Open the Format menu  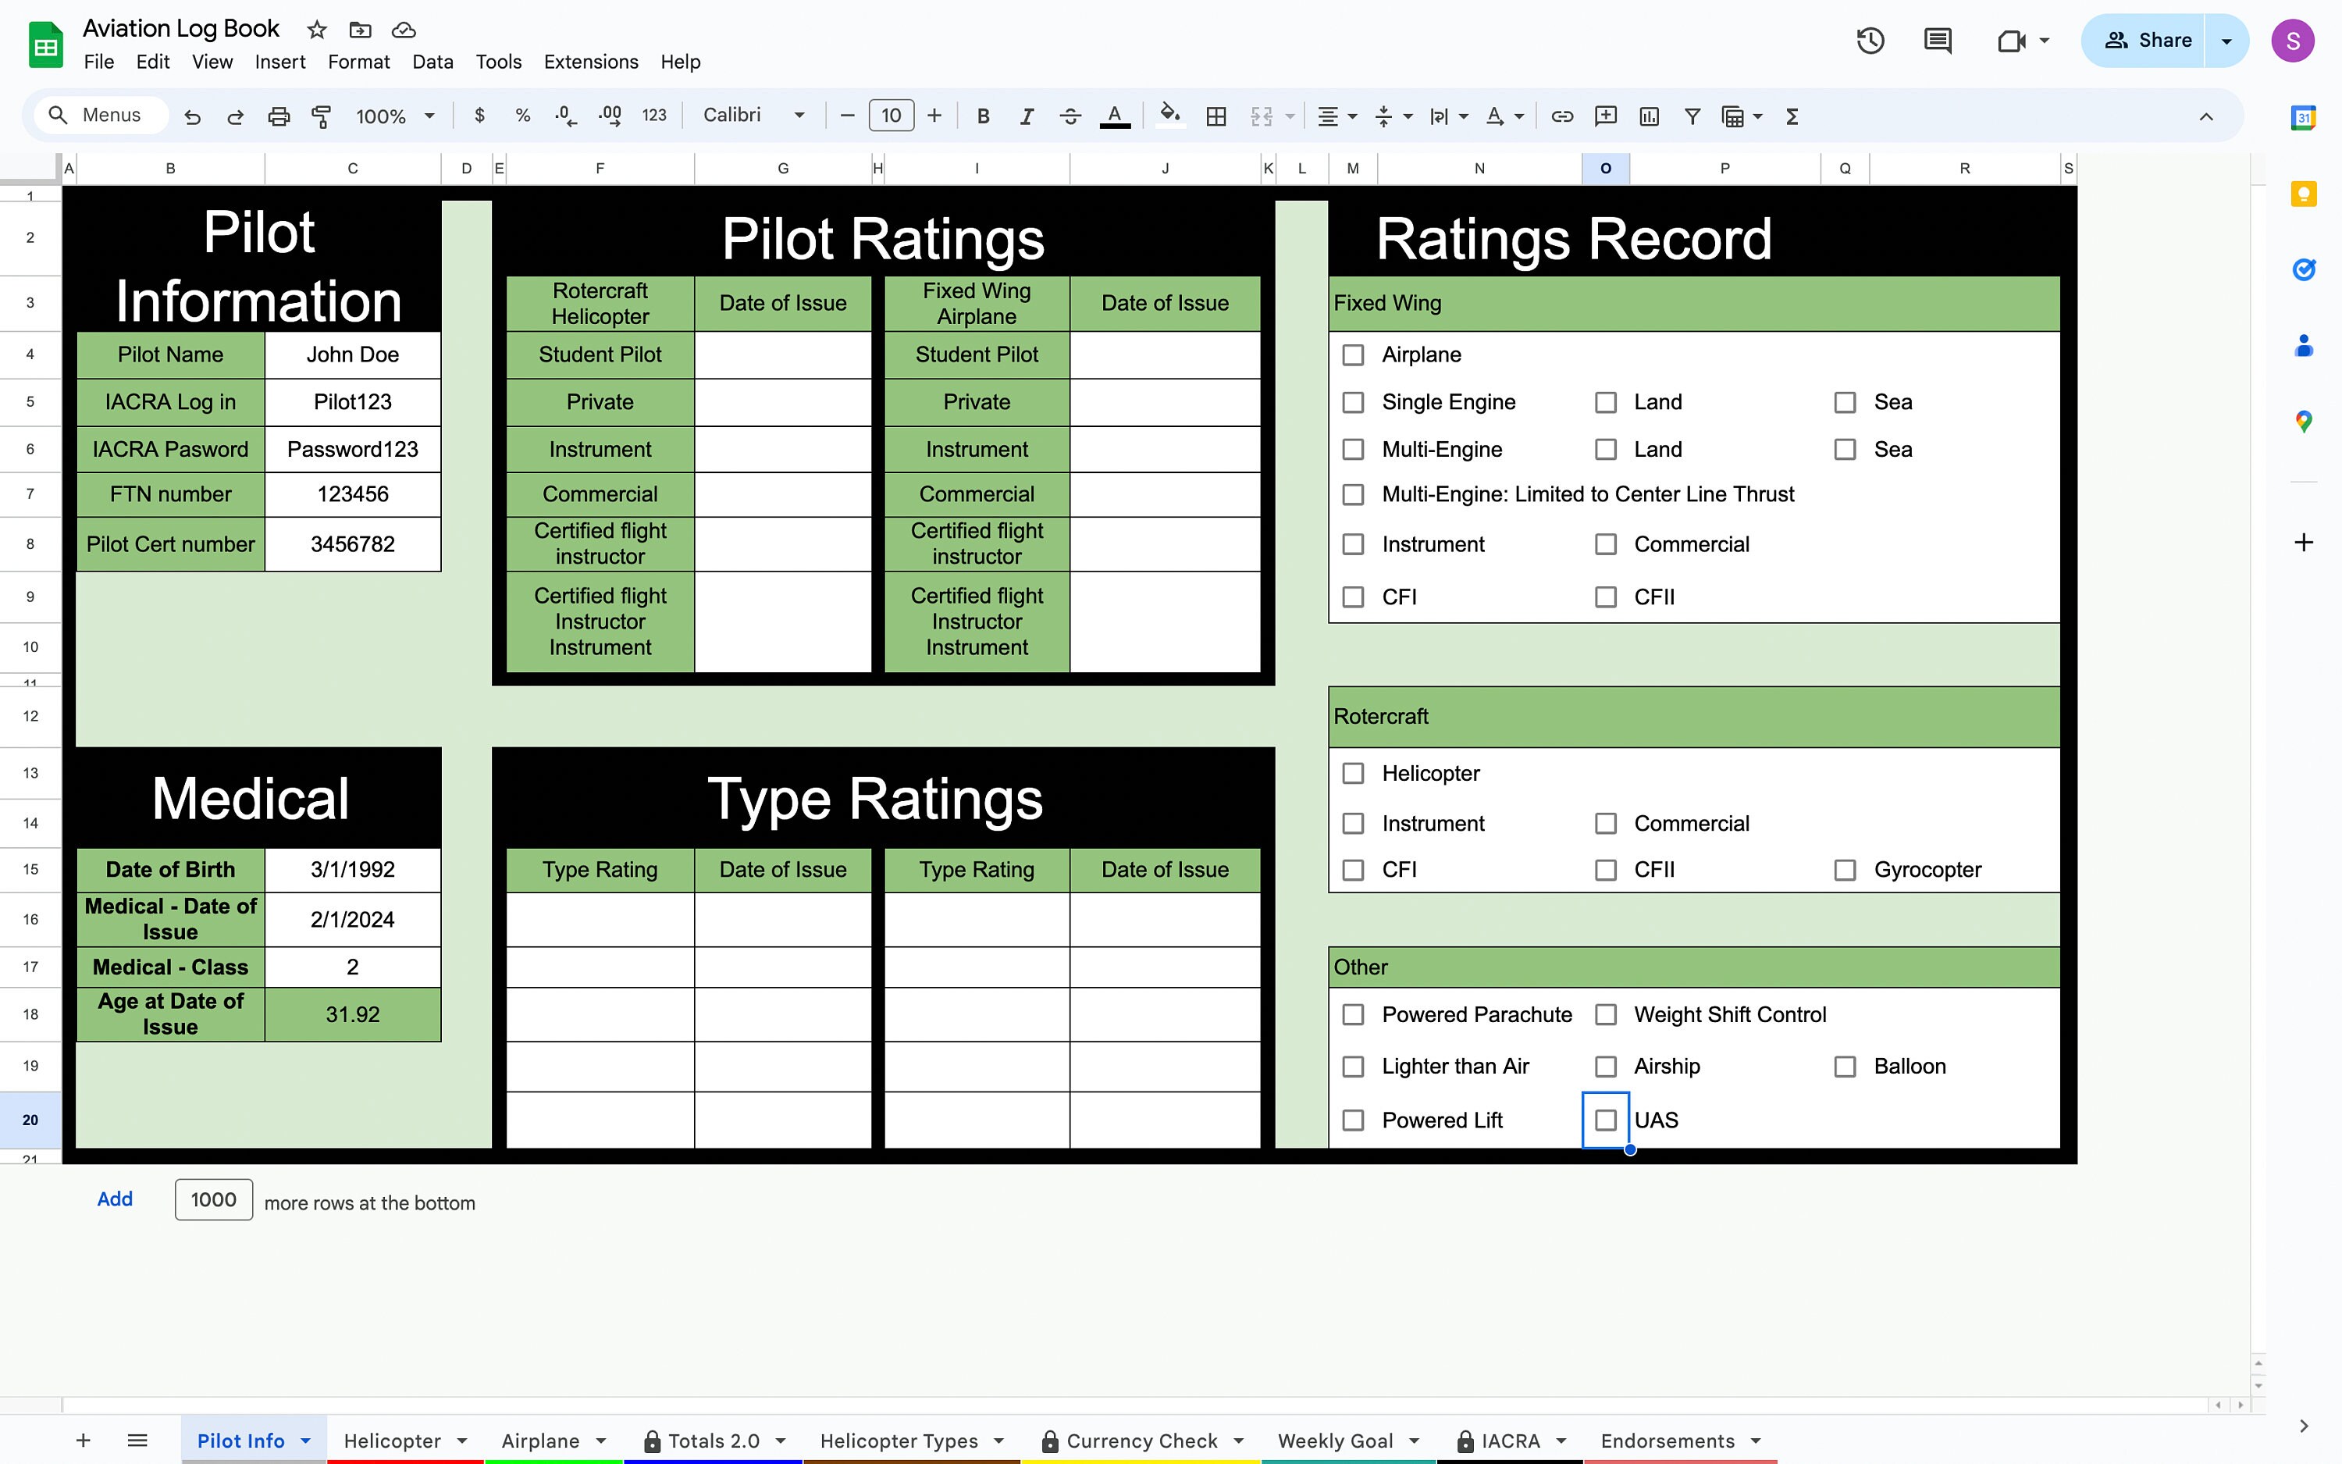pos(358,61)
